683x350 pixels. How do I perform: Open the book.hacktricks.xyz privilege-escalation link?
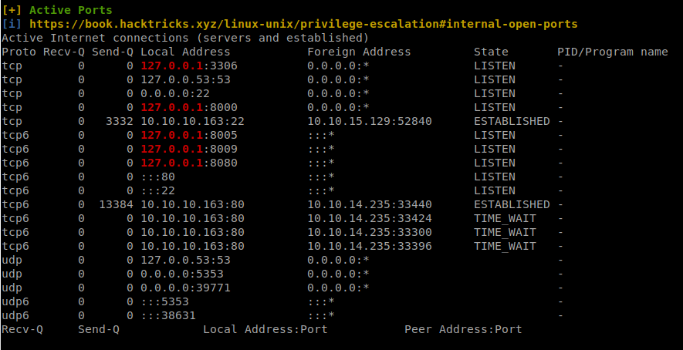click(x=303, y=24)
